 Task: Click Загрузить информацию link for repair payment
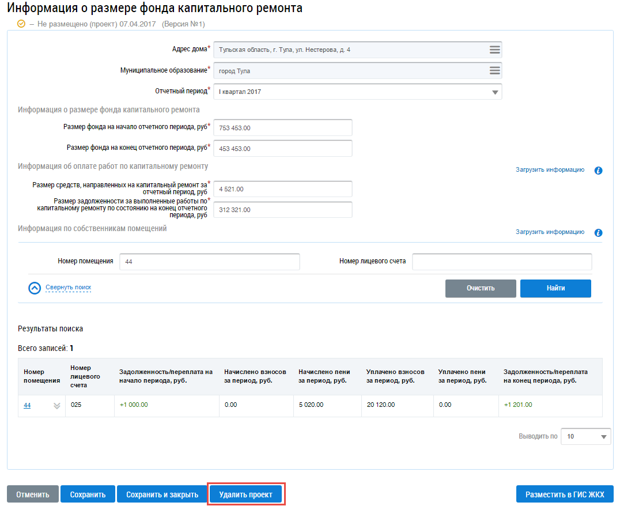coord(550,170)
